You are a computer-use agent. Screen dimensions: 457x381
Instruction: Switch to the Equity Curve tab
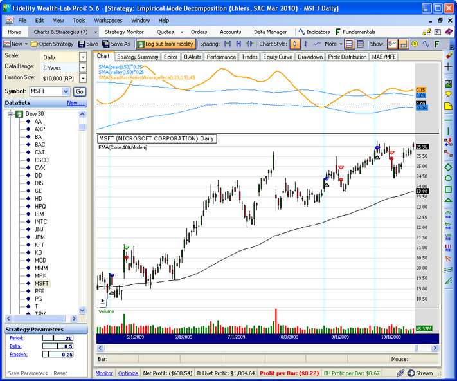click(277, 57)
